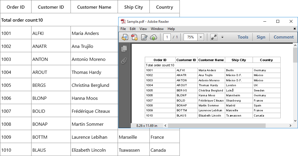Click the create PDF icon with star
Image resolution: width=298 pixels, height=156 pixels.
click(134, 37)
